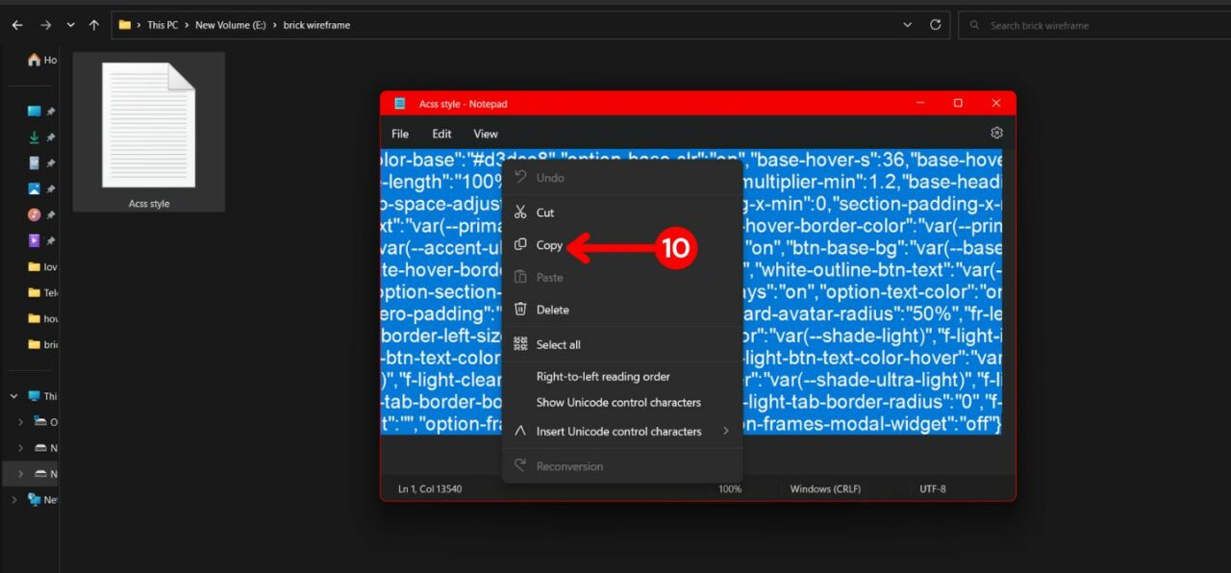Click Select all in the context menu
The height and width of the screenshot is (573, 1231).
(x=558, y=343)
